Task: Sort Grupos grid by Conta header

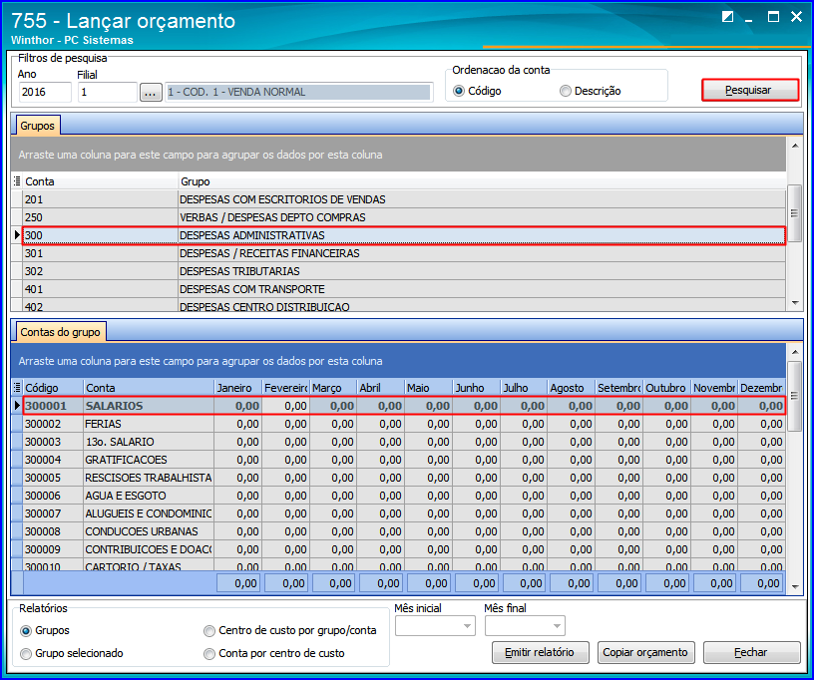Action: [x=101, y=181]
